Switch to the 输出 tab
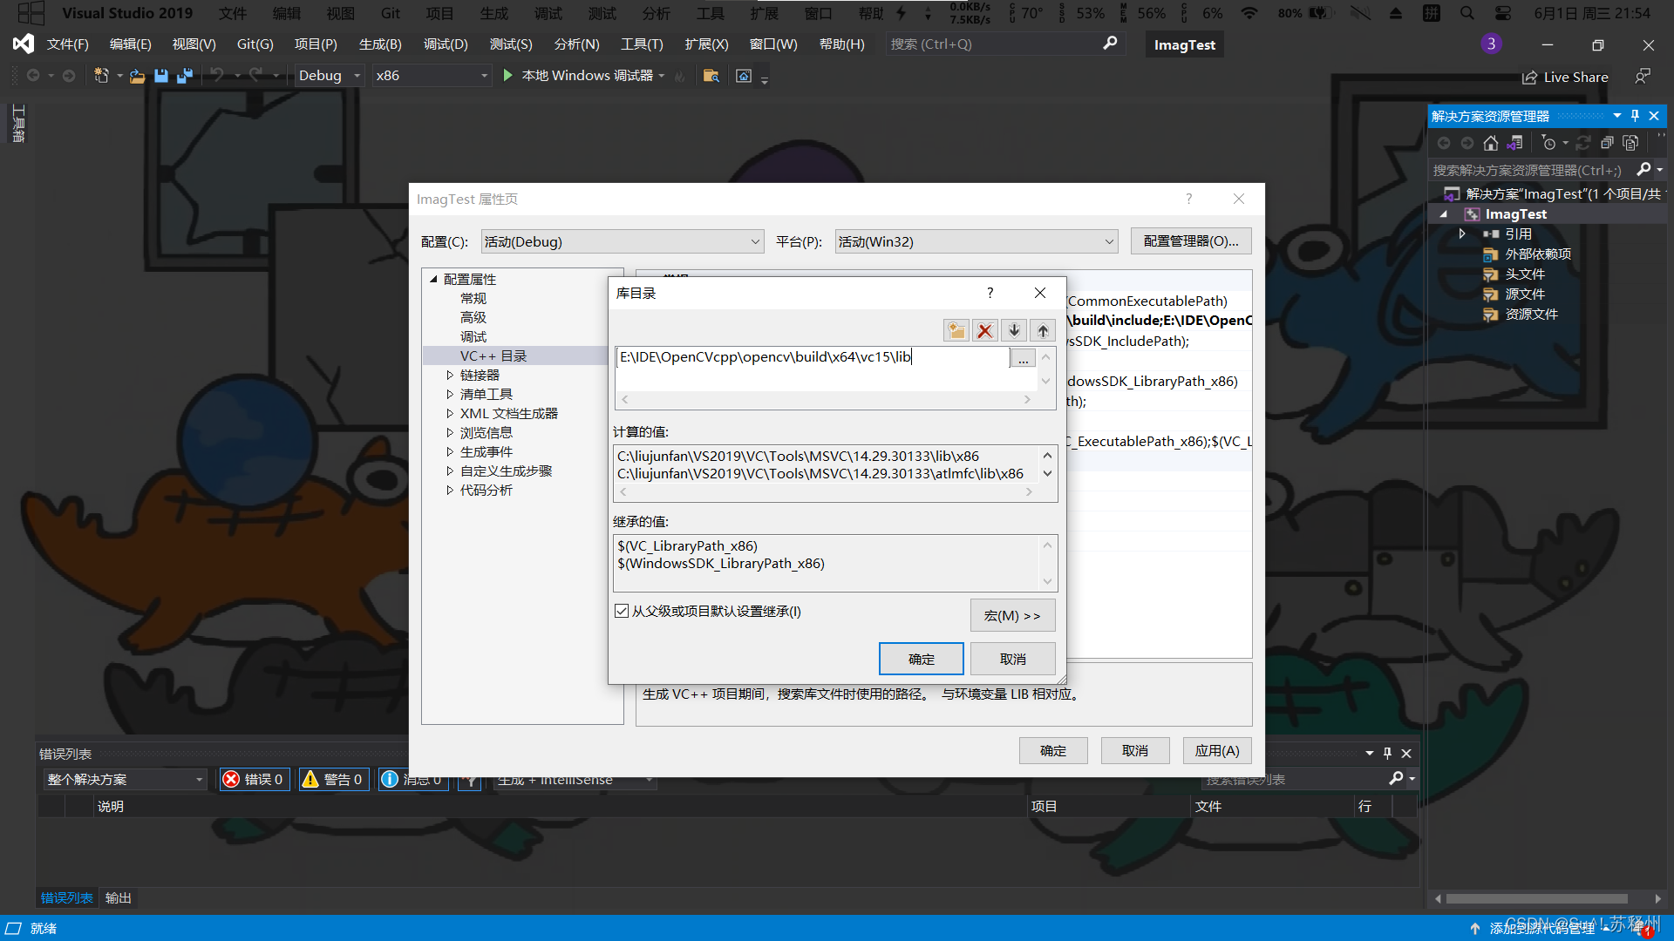1674x941 pixels. [119, 897]
